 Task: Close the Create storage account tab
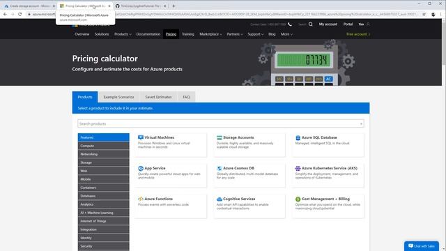pyautogui.click(x=54, y=6)
